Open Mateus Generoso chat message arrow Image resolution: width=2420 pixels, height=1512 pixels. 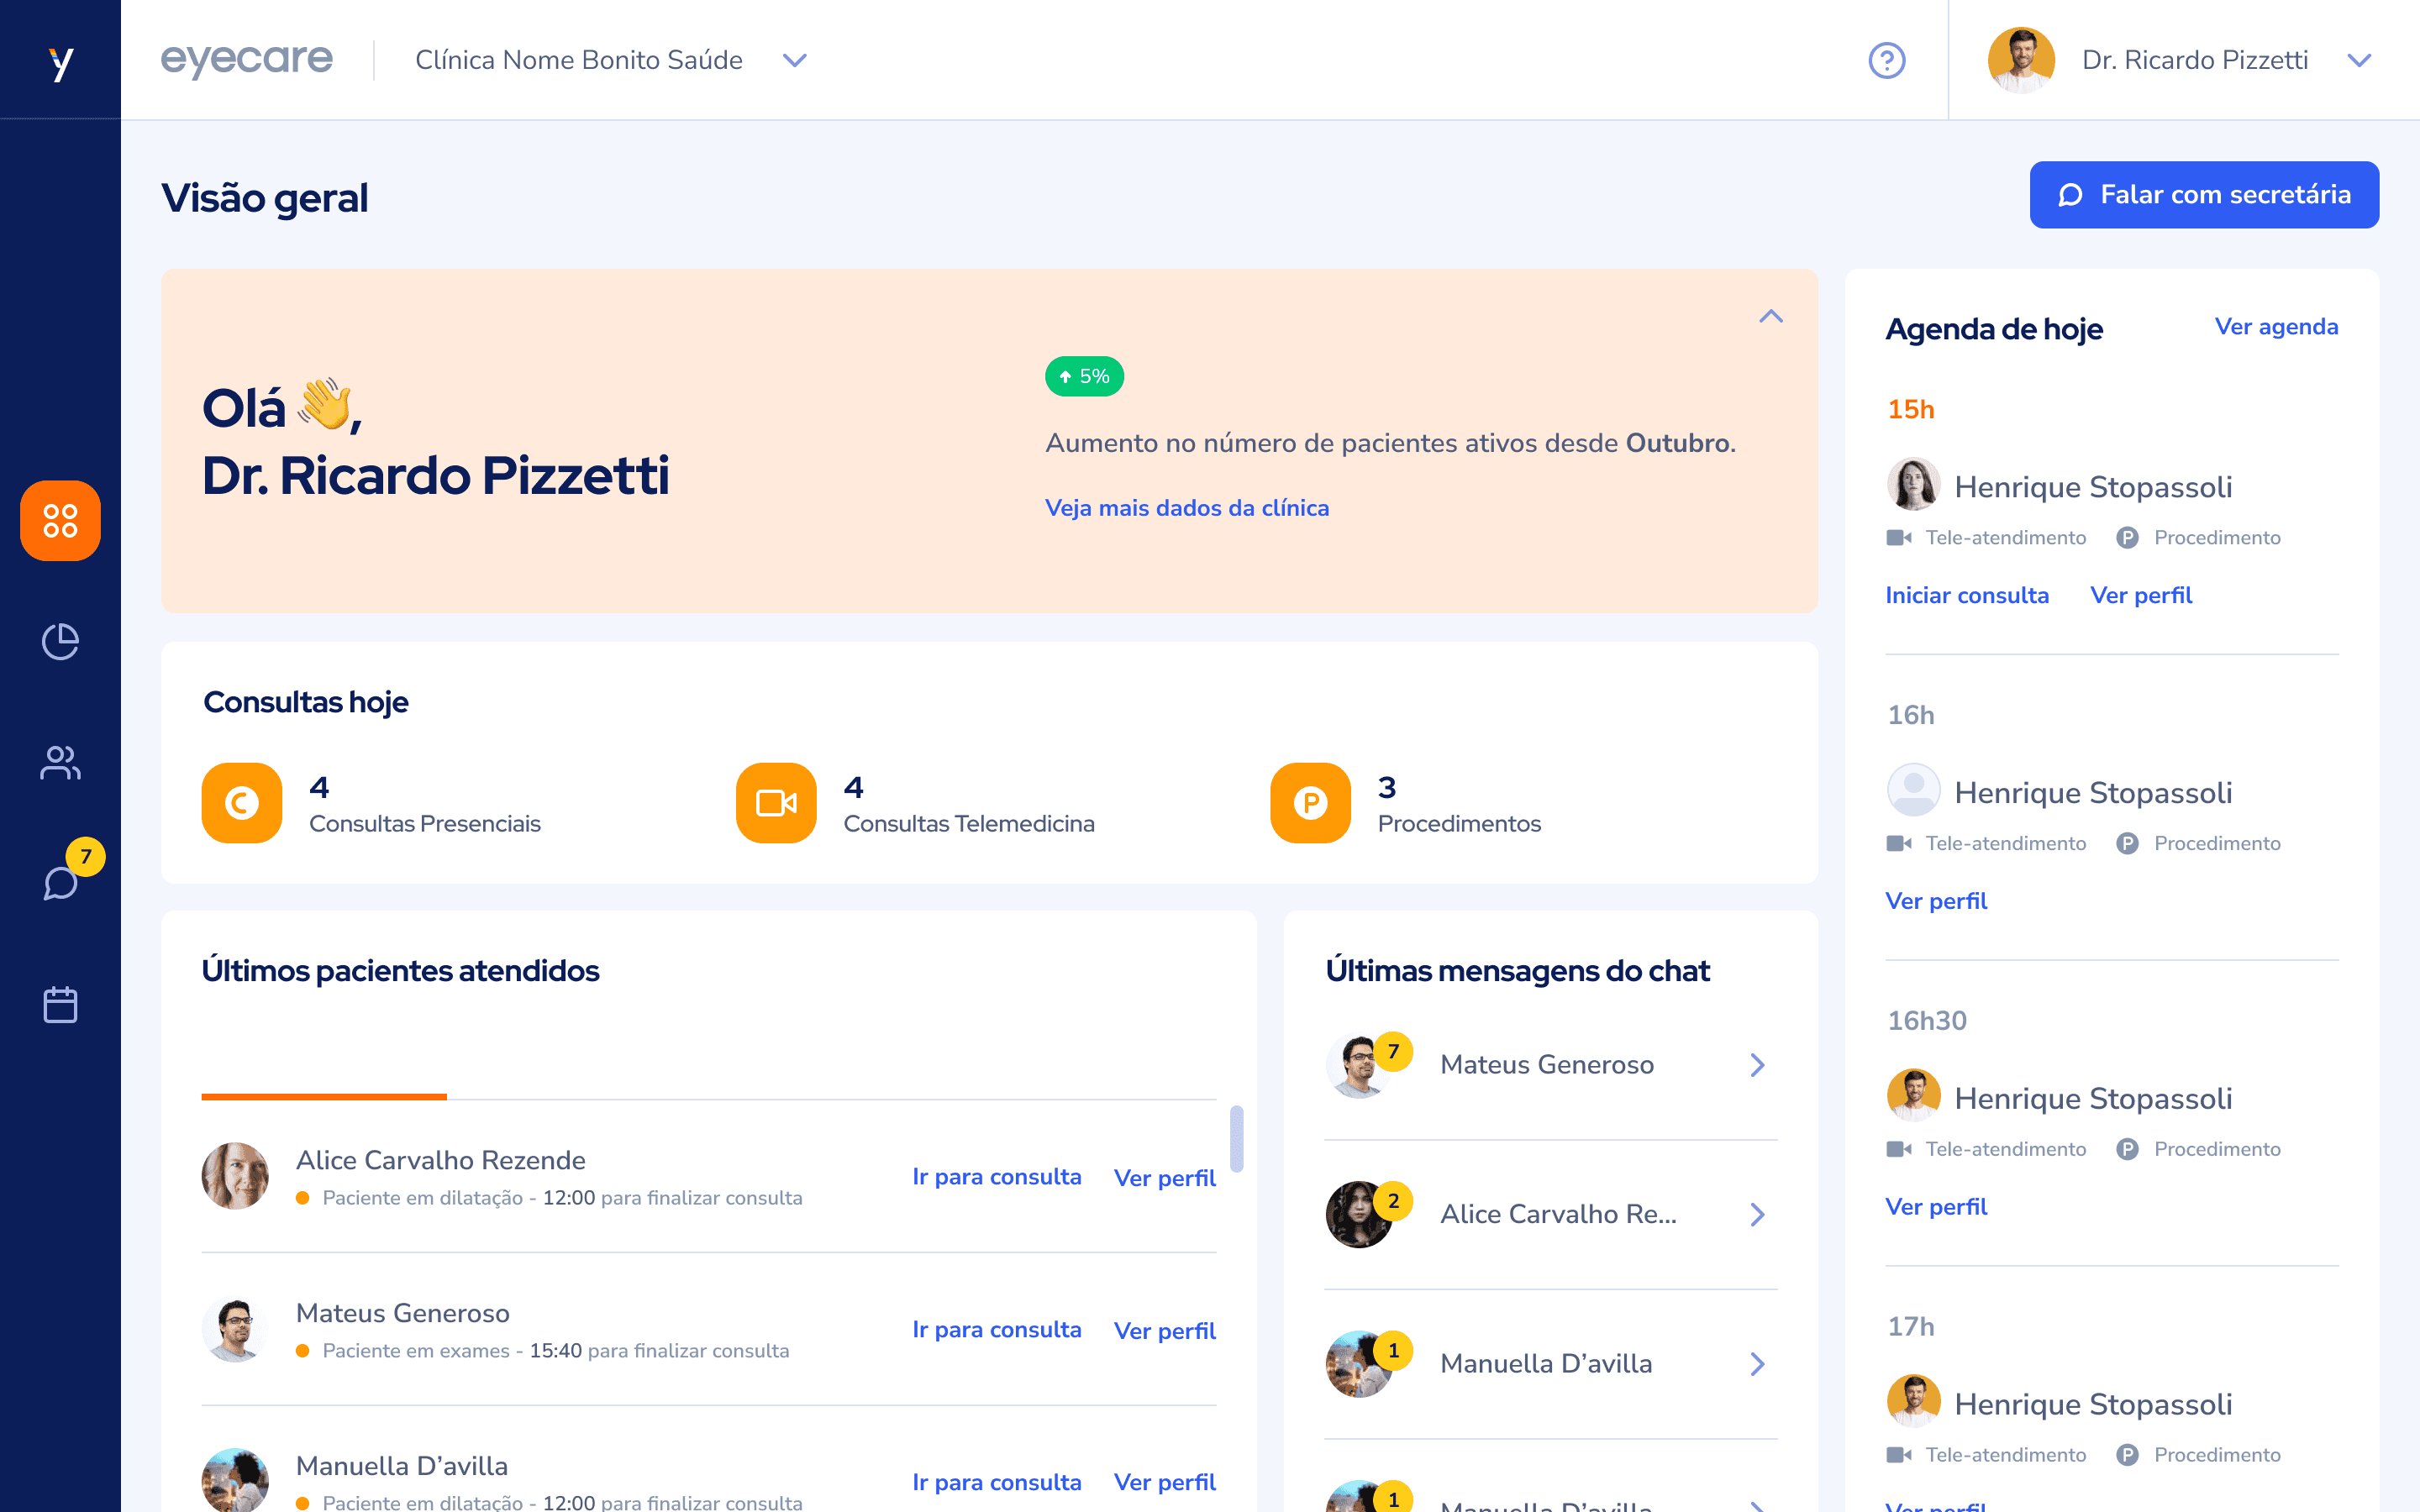(1757, 1065)
